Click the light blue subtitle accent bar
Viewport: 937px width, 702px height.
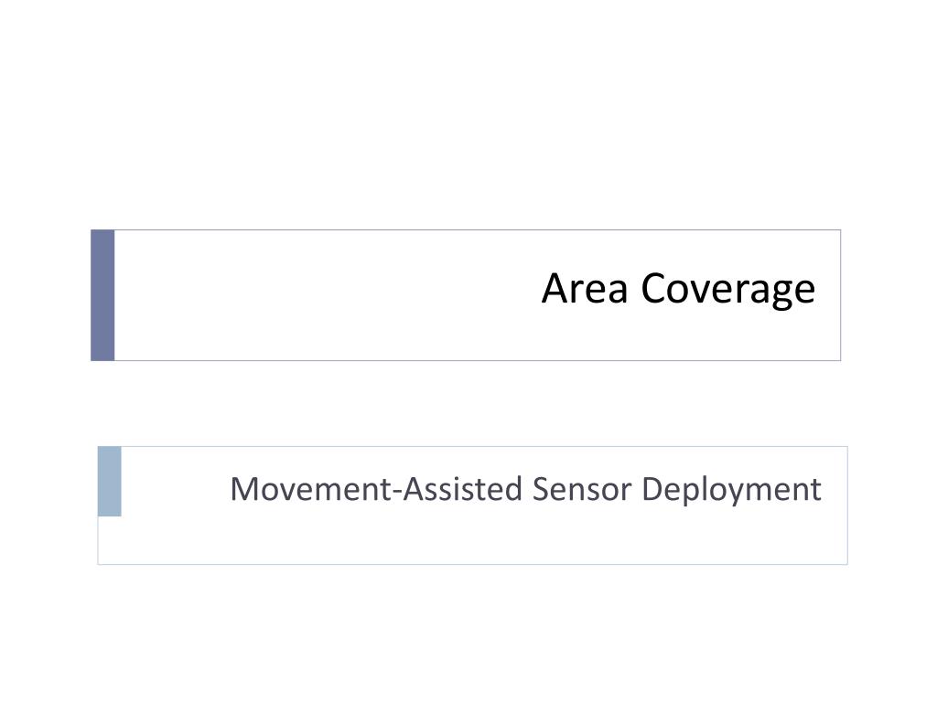110,481
